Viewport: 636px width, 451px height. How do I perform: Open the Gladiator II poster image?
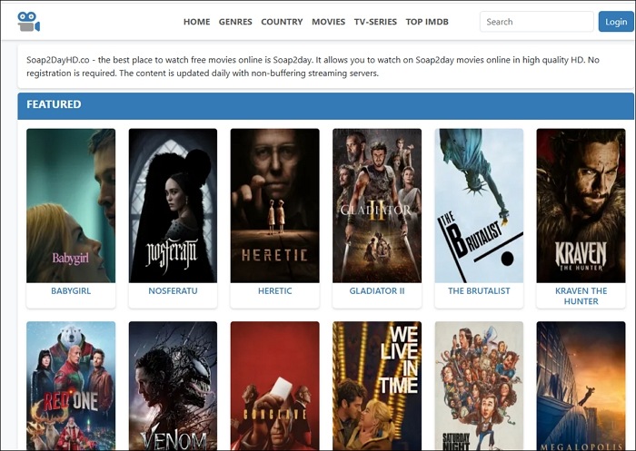click(x=376, y=205)
